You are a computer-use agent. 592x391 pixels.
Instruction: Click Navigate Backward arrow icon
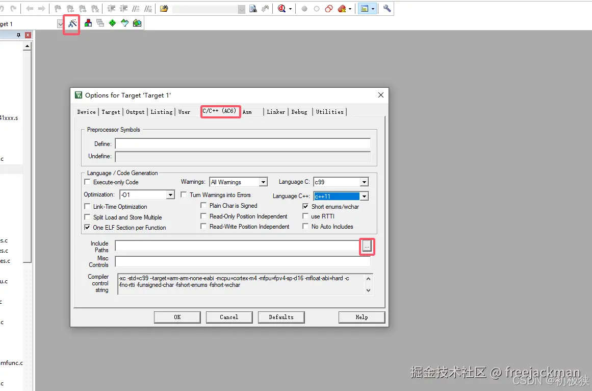(30, 8)
